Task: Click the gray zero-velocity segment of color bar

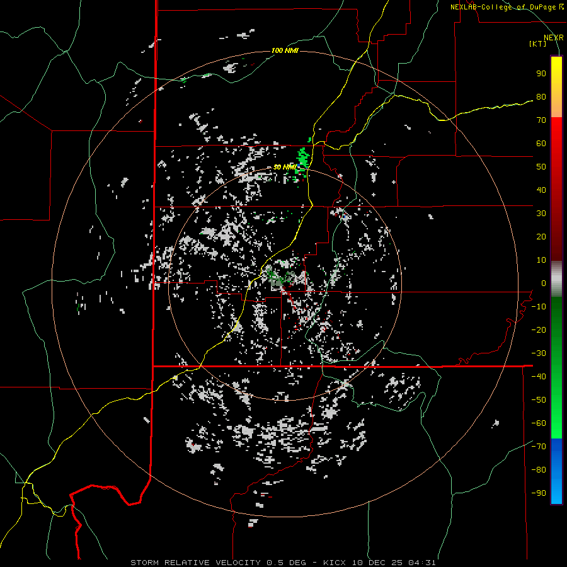Action: pyautogui.click(x=556, y=279)
